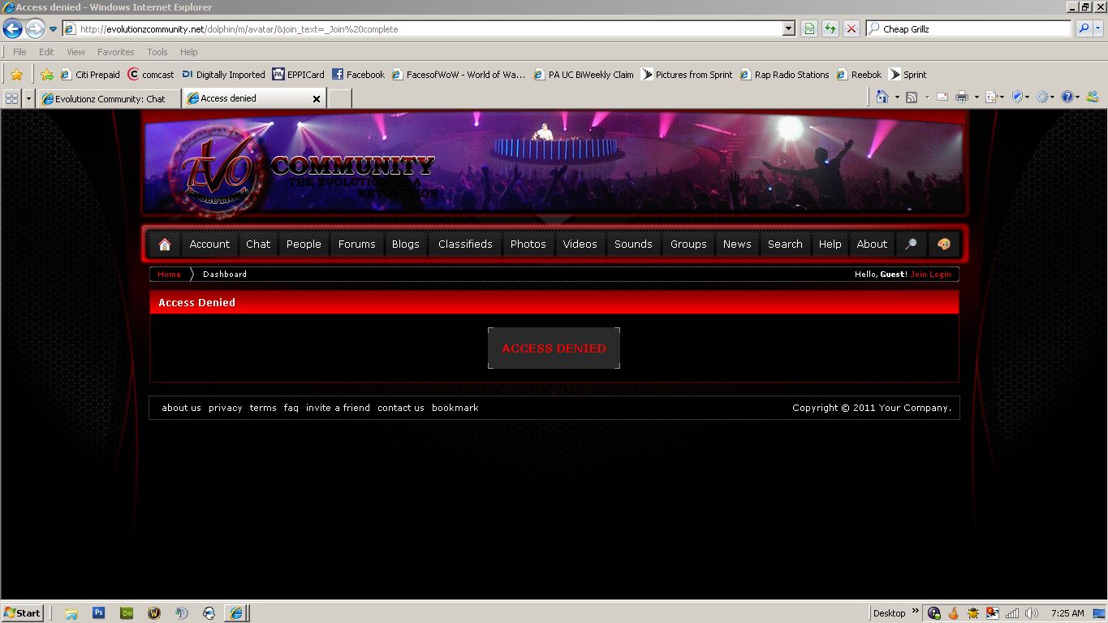The image size is (1108, 623).
Task: Click the blue magnifier search button
Action: coord(1083,29)
